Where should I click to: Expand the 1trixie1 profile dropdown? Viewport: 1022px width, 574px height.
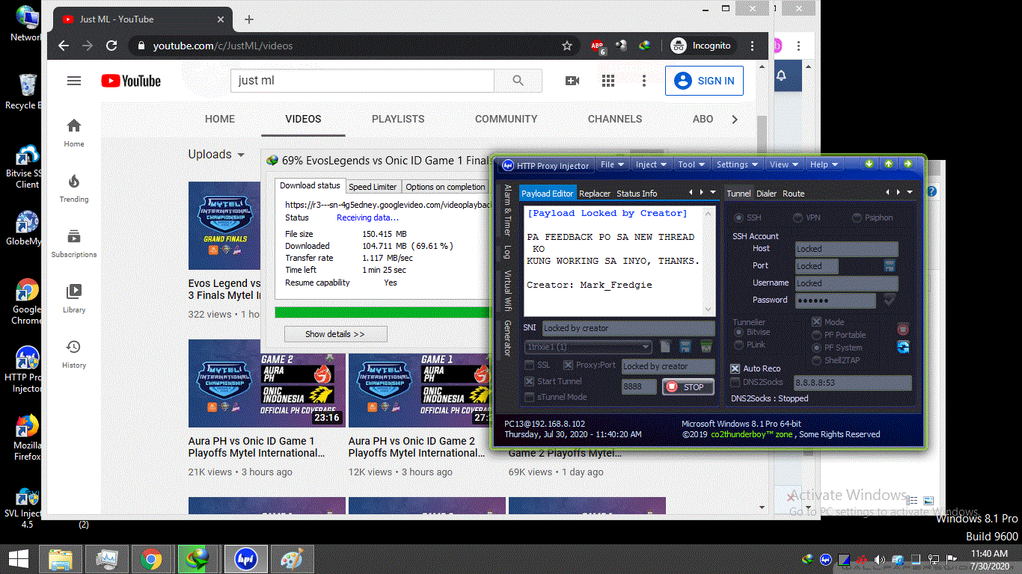pyautogui.click(x=646, y=347)
